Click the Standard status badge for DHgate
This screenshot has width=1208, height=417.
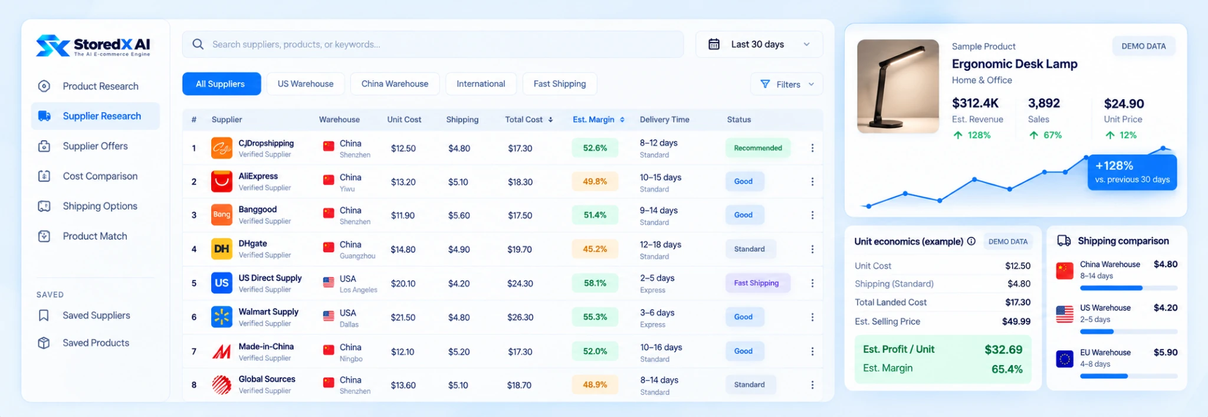pos(750,249)
